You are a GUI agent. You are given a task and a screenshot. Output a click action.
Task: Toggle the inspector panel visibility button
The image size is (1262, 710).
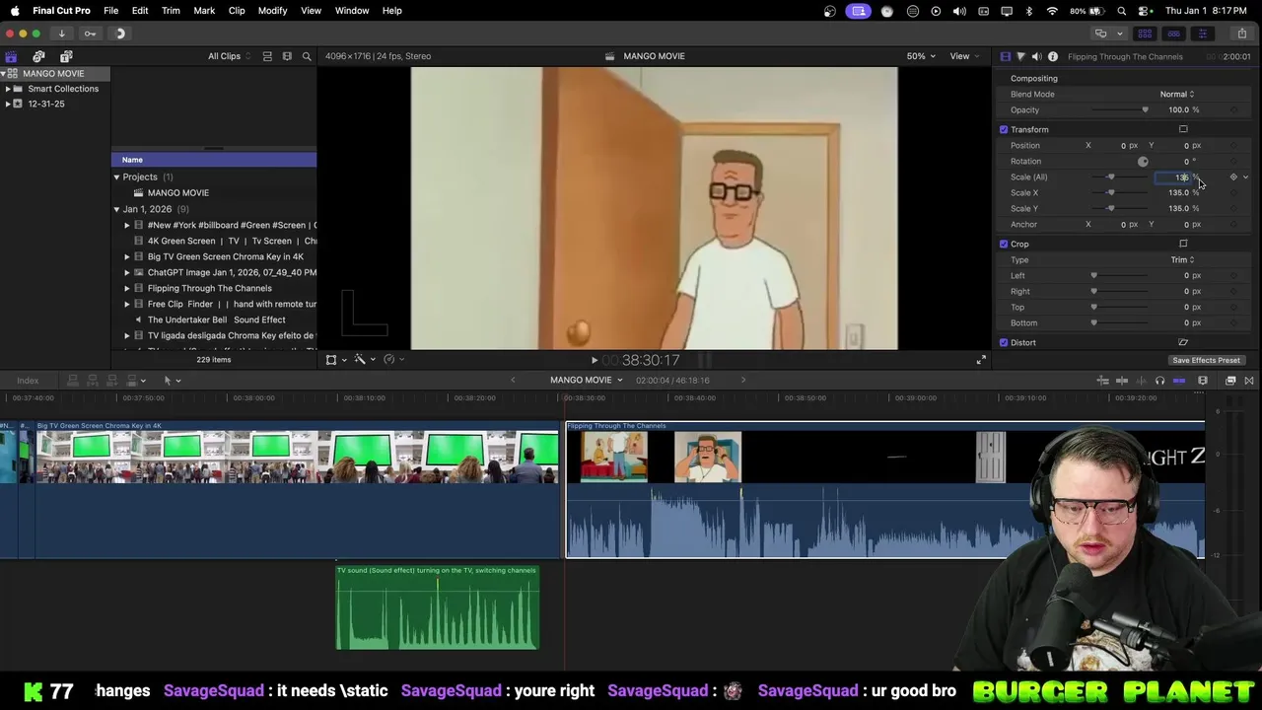(x=1202, y=34)
